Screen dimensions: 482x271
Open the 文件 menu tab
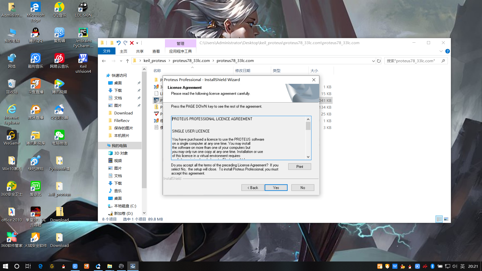tap(107, 51)
